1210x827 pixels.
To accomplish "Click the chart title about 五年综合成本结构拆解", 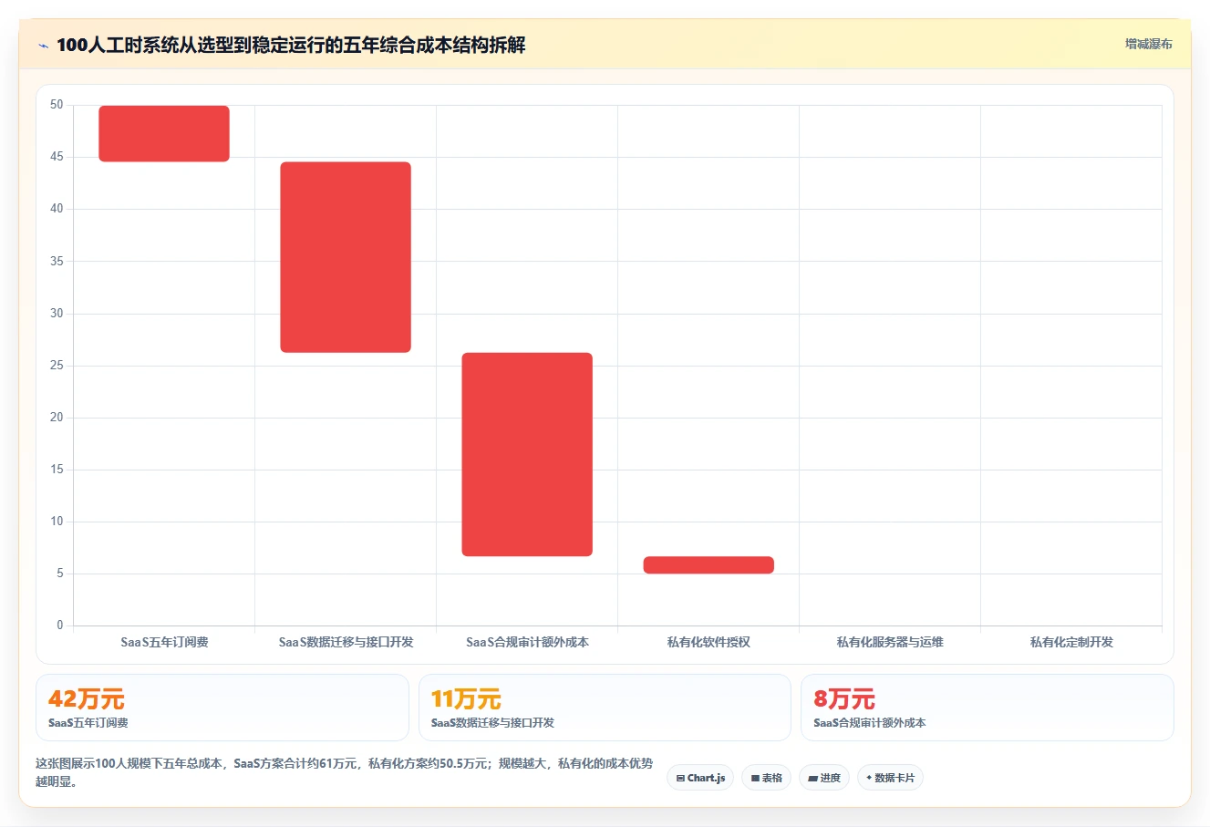I will point(291,46).
